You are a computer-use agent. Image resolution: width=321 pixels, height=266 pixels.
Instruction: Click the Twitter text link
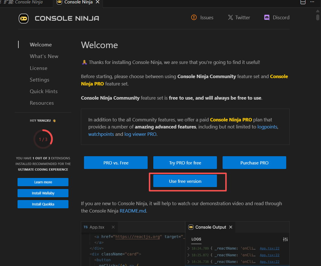pos(243,18)
